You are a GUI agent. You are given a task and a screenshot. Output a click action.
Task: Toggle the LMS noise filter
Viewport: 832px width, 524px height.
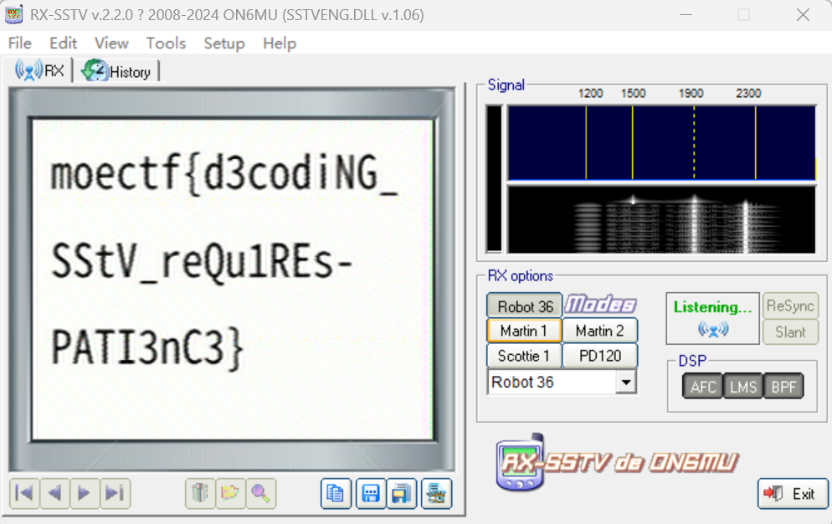tap(742, 386)
